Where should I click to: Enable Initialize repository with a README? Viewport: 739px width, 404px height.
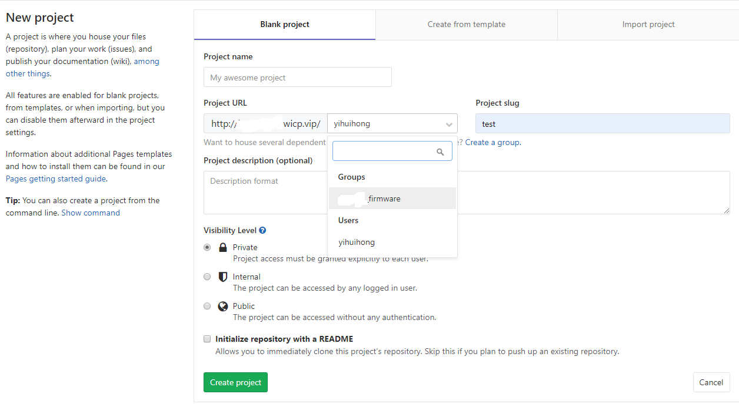(x=207, y=339)
